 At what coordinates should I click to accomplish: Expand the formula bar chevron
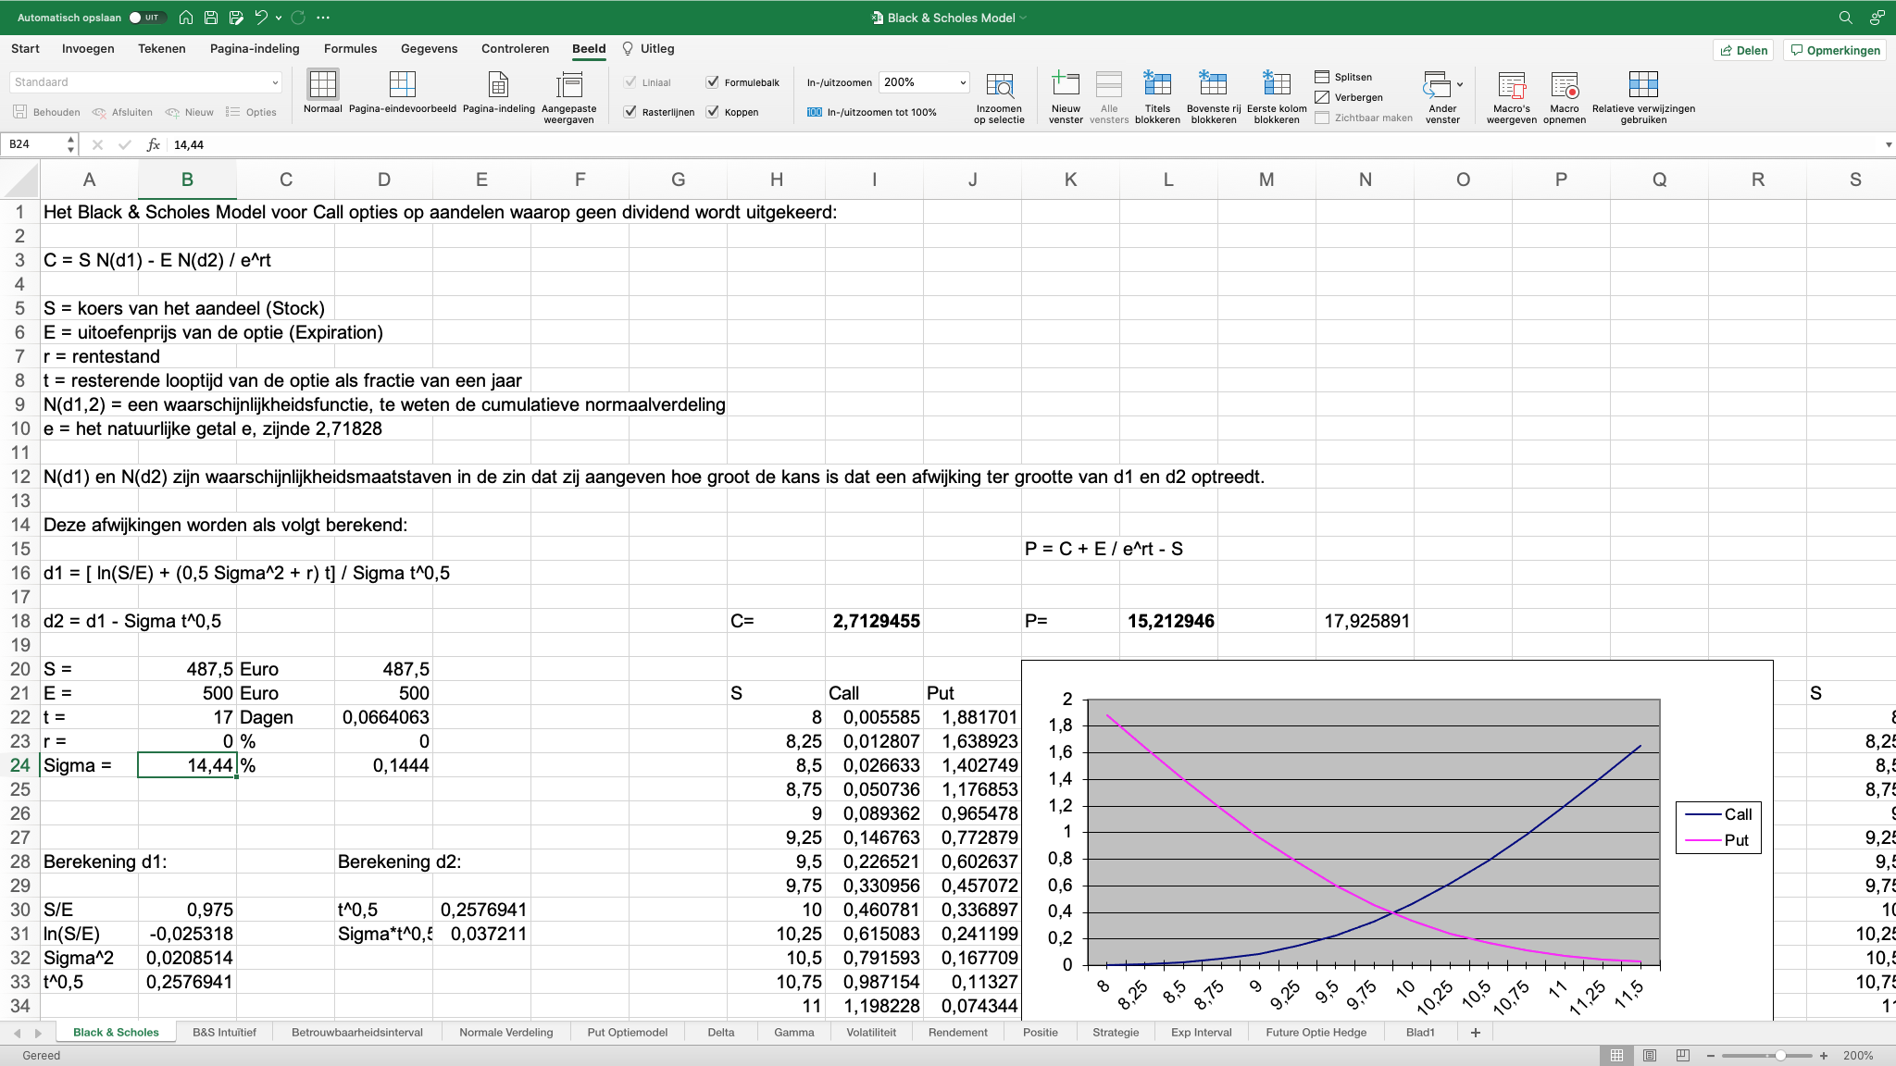pos(1888,144)
